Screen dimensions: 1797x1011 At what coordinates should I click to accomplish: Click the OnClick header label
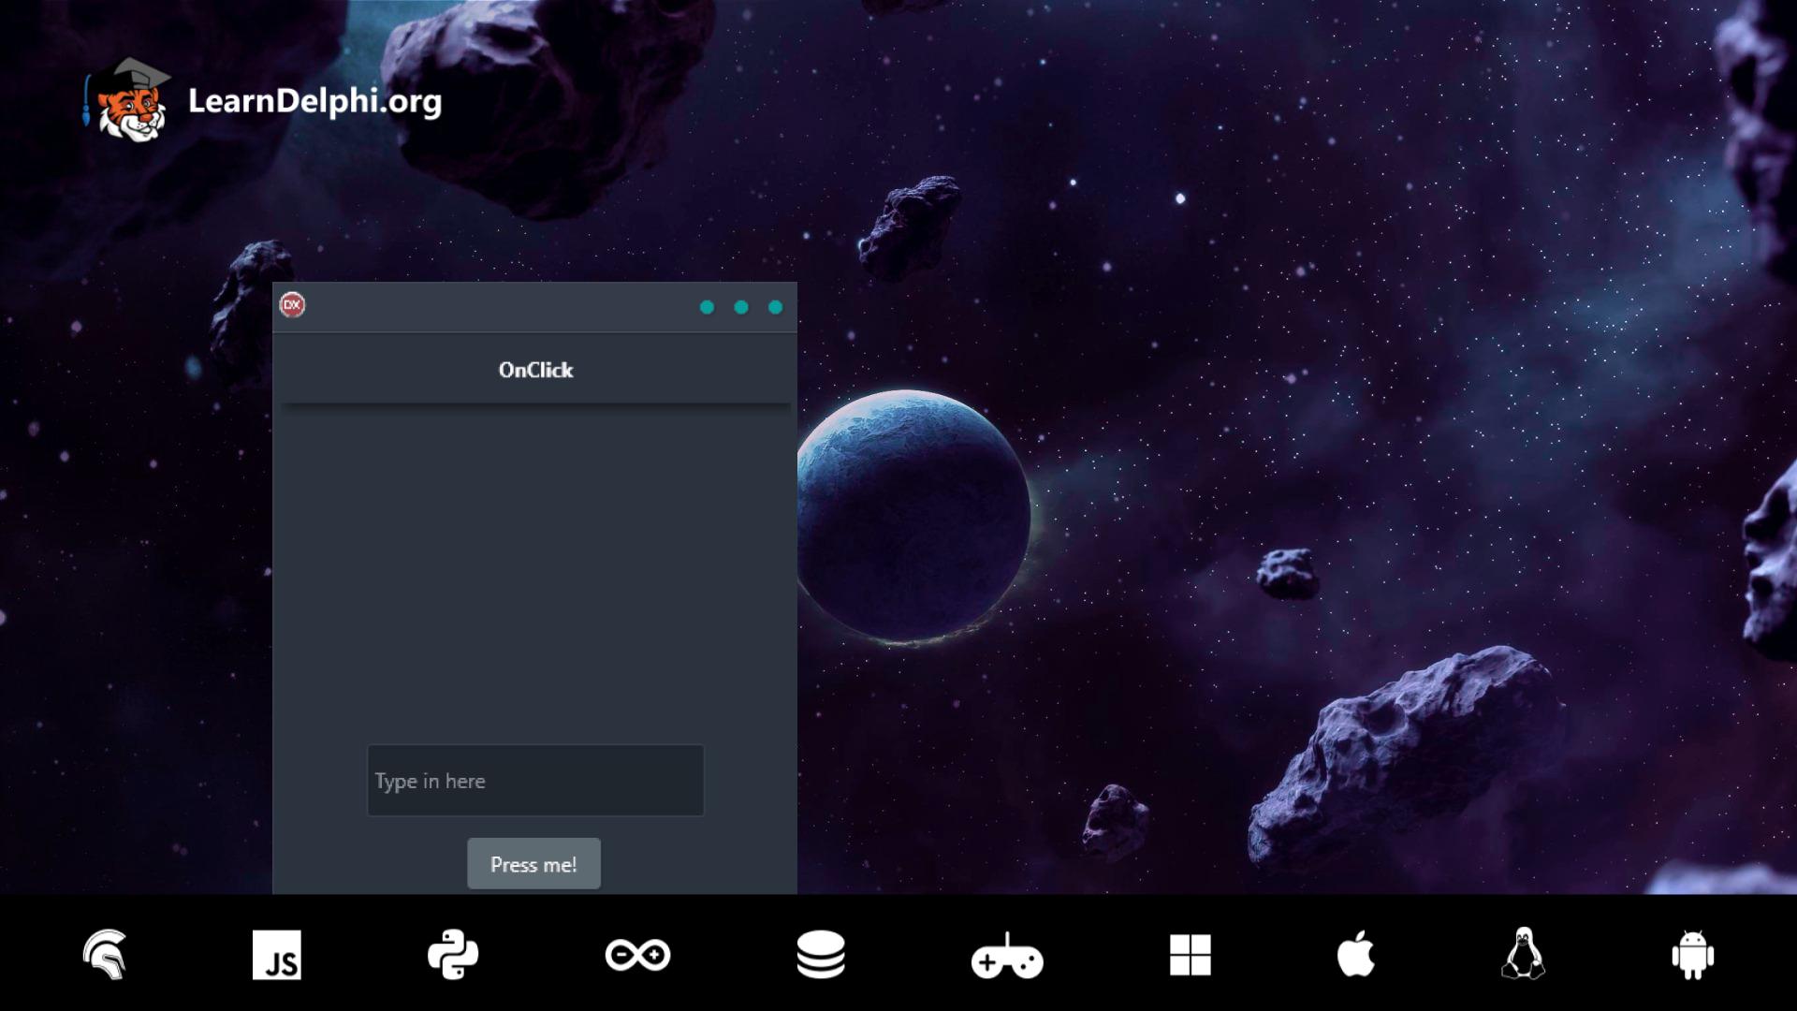click(x=535, y=370)
